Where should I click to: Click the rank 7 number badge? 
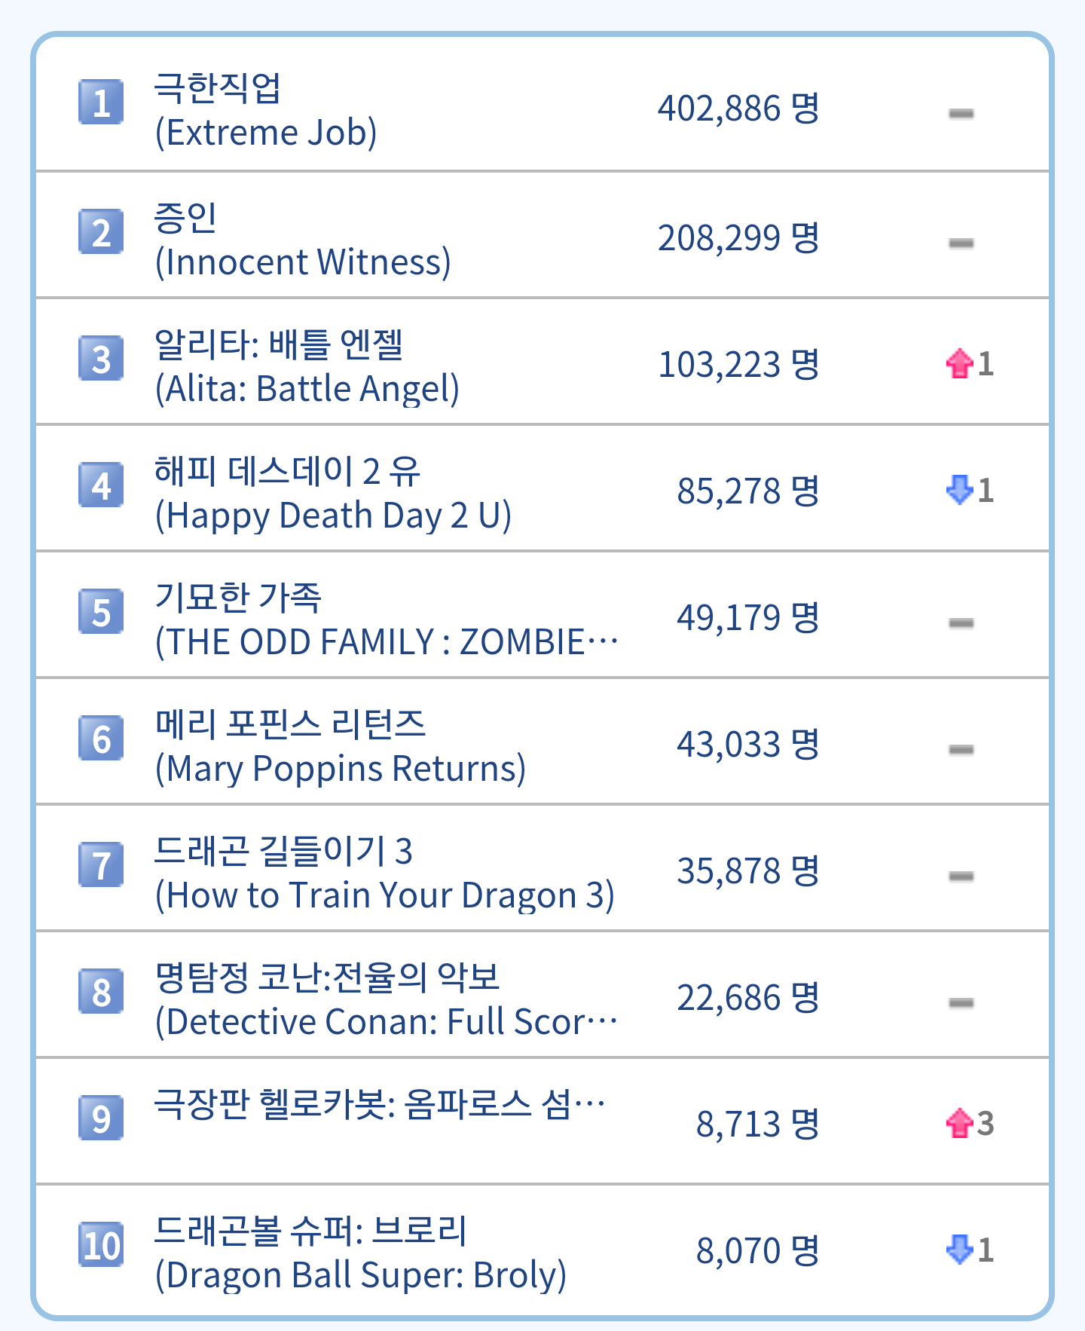click(101, 864)
